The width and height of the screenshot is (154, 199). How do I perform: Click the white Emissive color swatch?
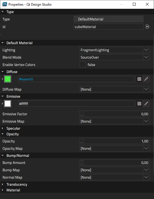(8, 104)
